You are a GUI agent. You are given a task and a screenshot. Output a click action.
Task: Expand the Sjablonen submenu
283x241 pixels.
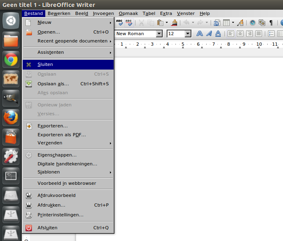tap(68, 172)
